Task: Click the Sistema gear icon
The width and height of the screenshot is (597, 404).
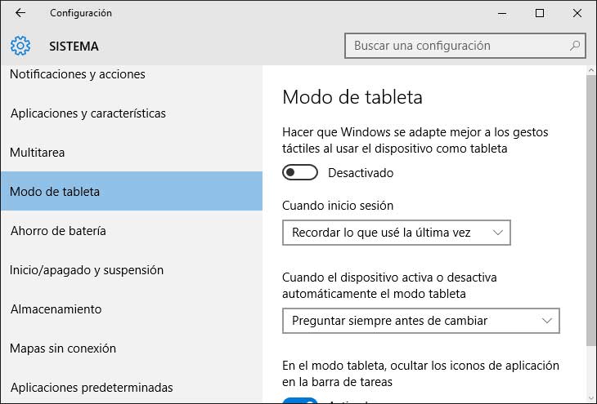Action: (20, 46)
